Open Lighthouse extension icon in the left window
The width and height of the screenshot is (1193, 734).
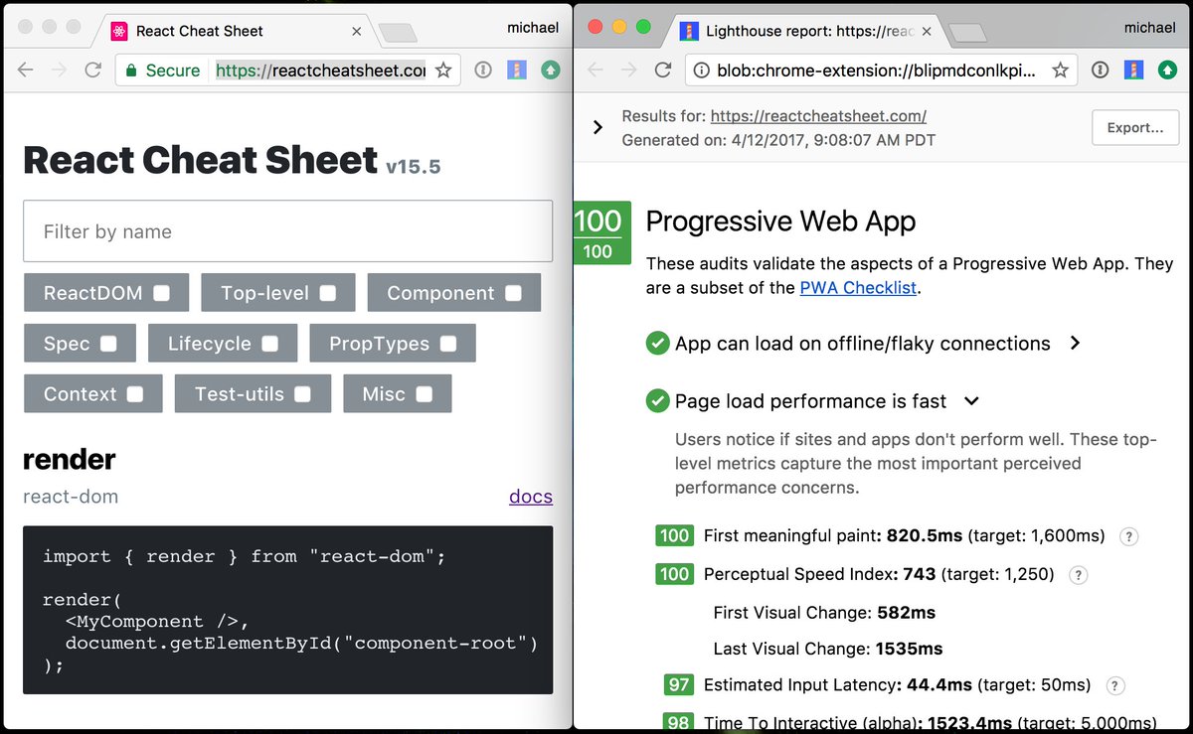tap(516, 71)
